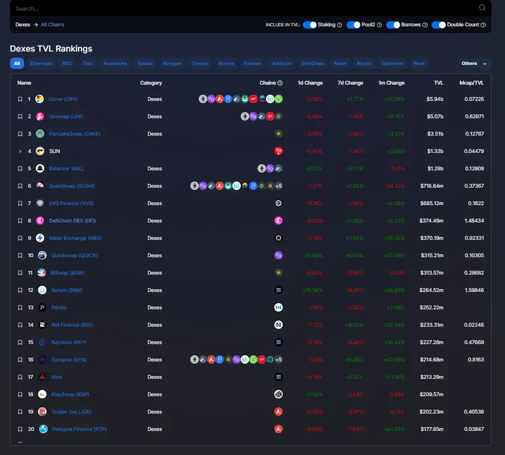Filter by BSC chain
This screenshot has height=455, width=505.
tap(67, 63)
